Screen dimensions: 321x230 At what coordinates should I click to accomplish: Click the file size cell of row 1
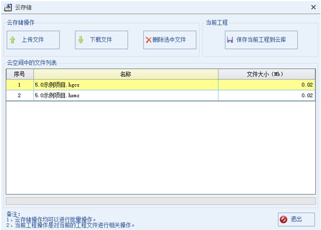click(267, 85)
